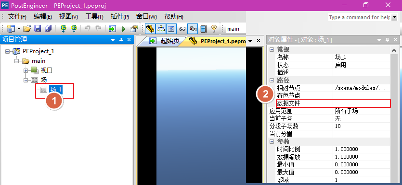Open the properties edit toolbar icon
The height and width of the screenshot is (185, 402).
point(133,29)
